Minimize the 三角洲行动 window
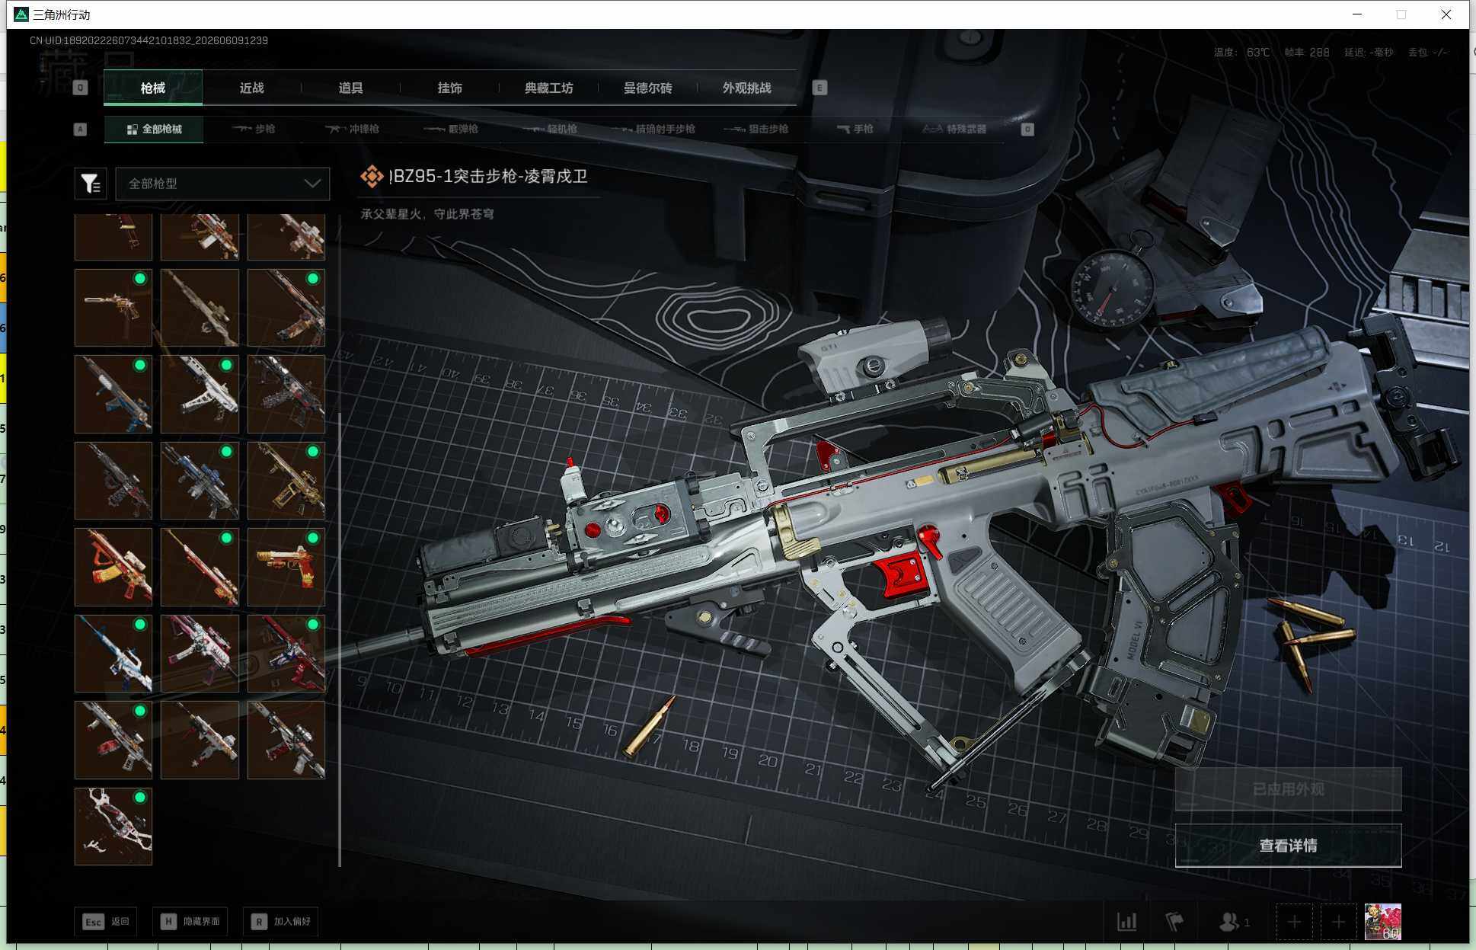The width and height of the screenshot is (1476, 950). pos(1357,14)
